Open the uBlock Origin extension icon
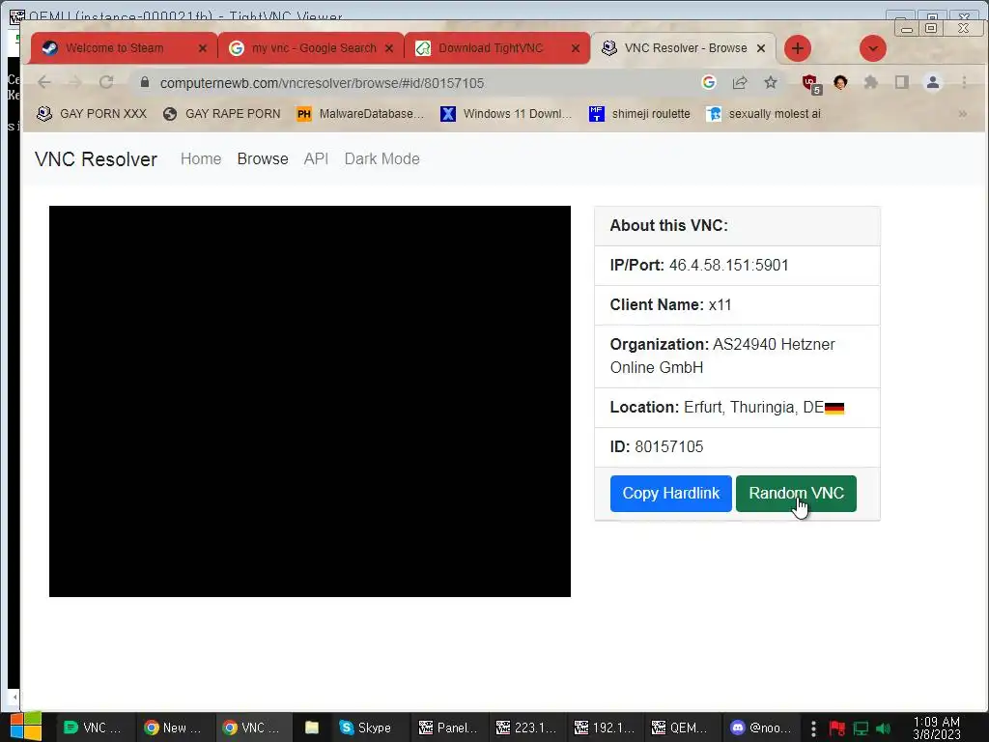The width and height of the screenshot is (989, 742). coord(810,83)
